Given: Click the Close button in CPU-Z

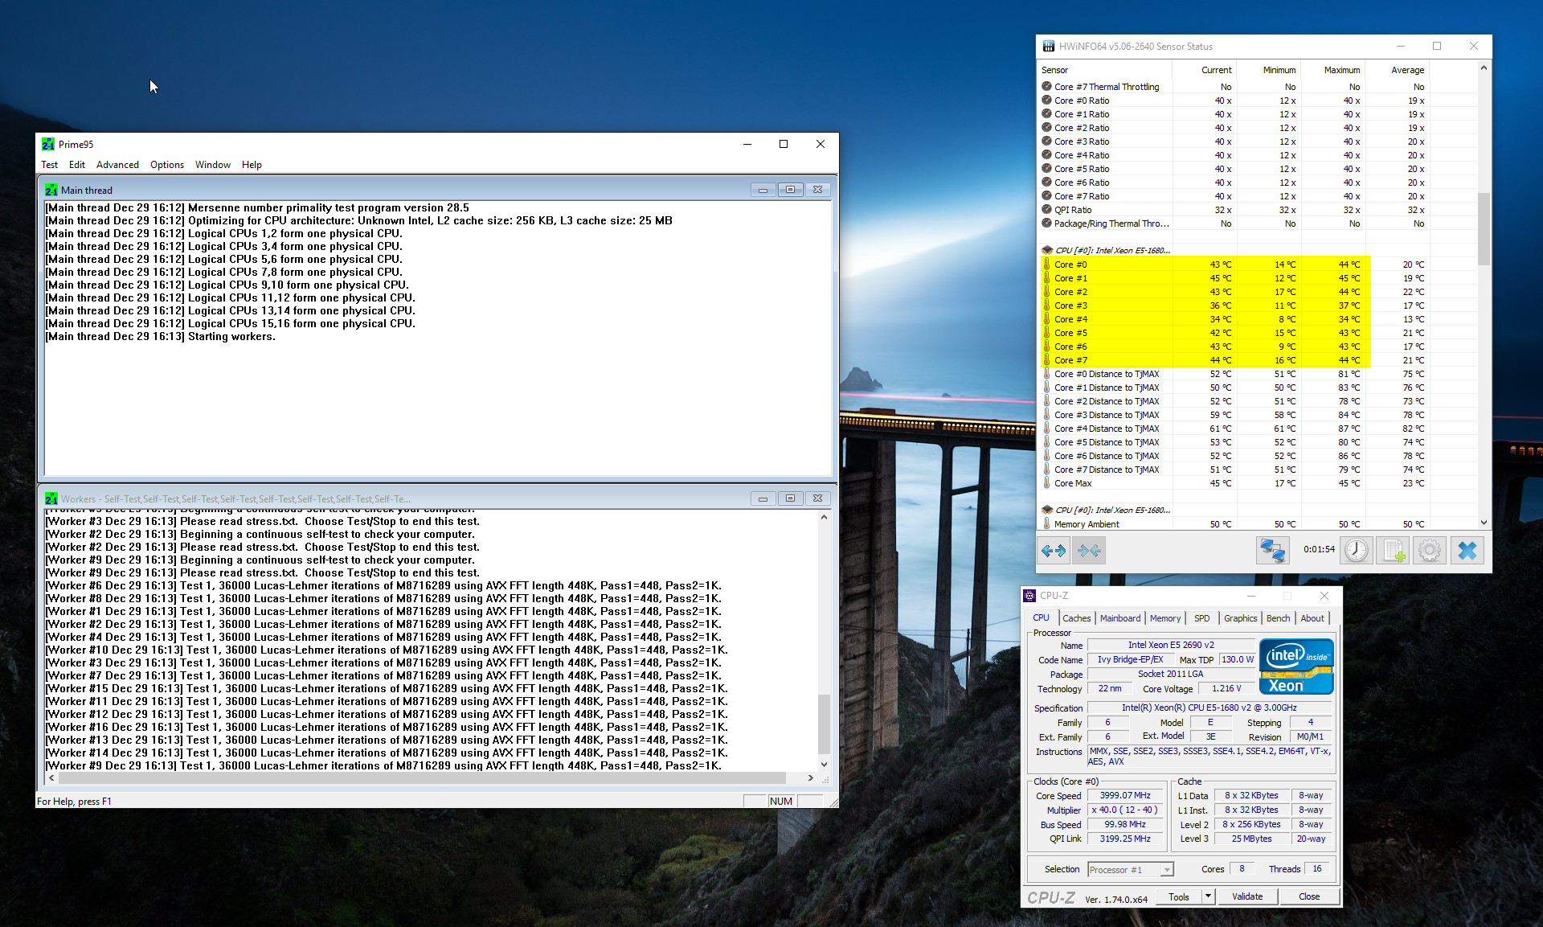Looking at the screenshot, I should [x=1308, y=896].
